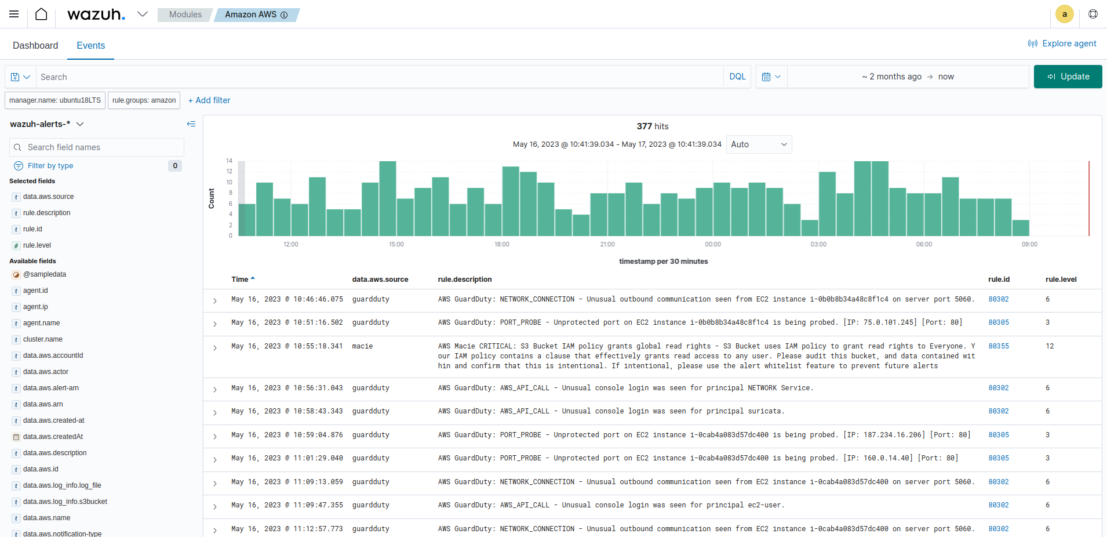Expand the 10:56:31.043 event row

pos(215,389)
